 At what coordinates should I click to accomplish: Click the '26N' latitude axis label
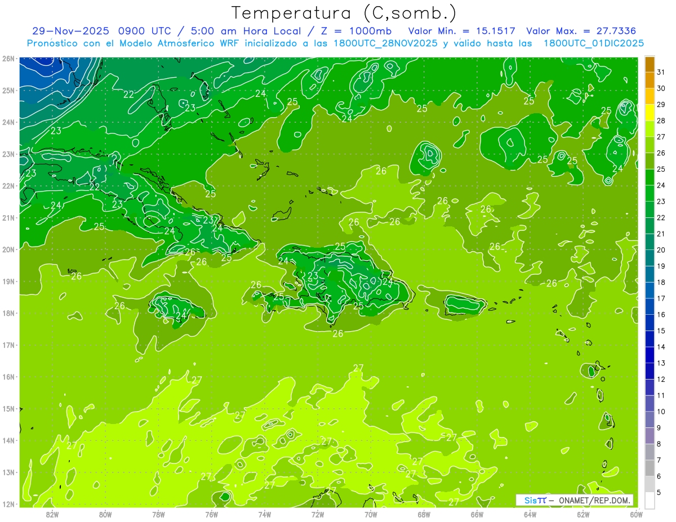coord(8,59)
